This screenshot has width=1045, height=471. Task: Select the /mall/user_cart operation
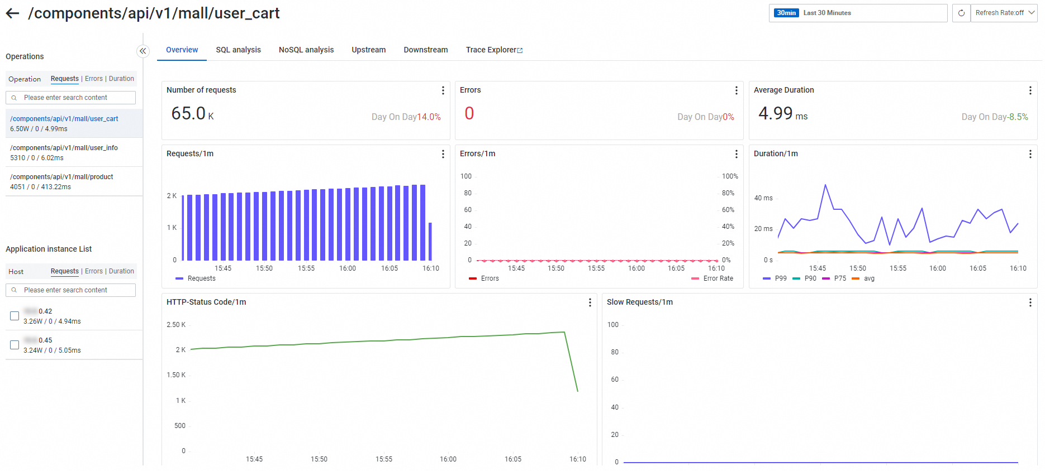coord(74,123)
